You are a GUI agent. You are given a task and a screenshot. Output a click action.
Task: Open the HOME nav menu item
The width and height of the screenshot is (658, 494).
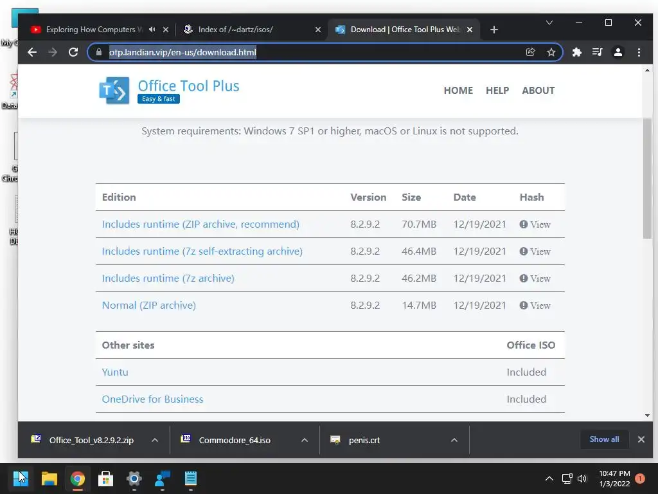click(458, 91)
